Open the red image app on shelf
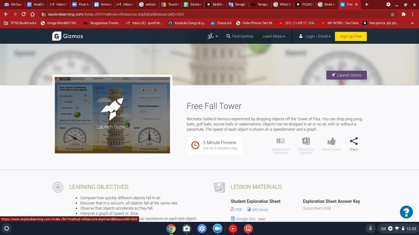Screen dimensions: 419x235 pos(248,229)
